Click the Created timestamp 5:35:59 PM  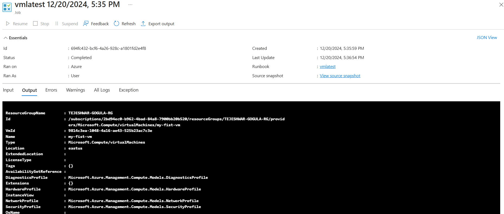click(342, 48)
